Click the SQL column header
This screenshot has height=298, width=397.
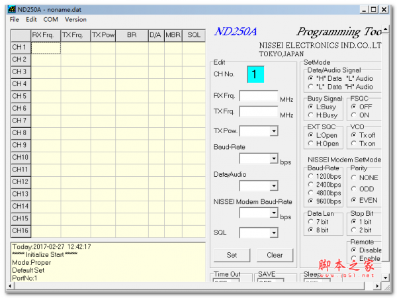click(194, 35)
